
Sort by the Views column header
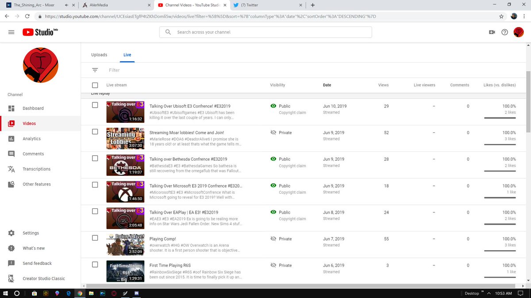coord(384,85)
